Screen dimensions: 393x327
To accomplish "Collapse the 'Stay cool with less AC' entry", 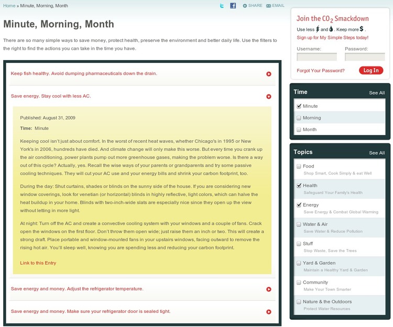I will tap(269, 96).
